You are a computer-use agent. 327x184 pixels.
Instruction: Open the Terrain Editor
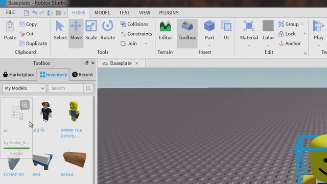tap(166, 31)
